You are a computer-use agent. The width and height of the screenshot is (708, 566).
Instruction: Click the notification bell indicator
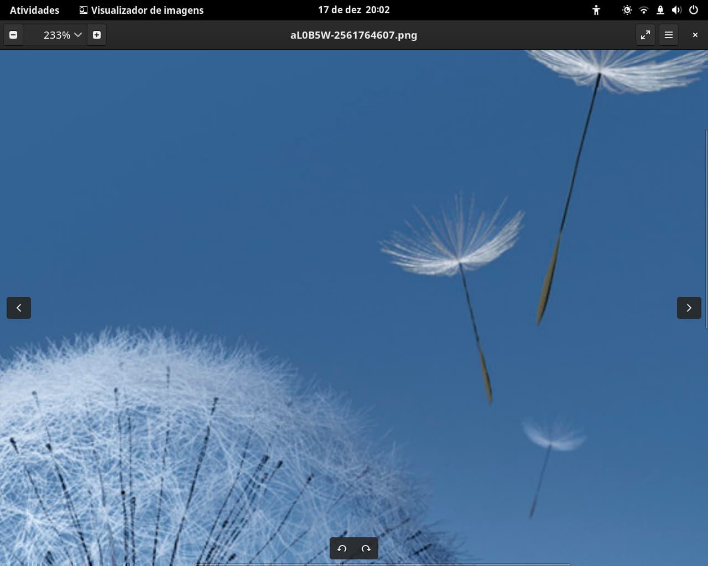[660, 10]
